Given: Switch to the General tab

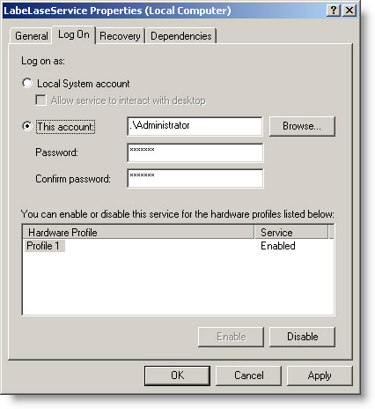Looking at the screenshot, I should (x=32, y=36).
